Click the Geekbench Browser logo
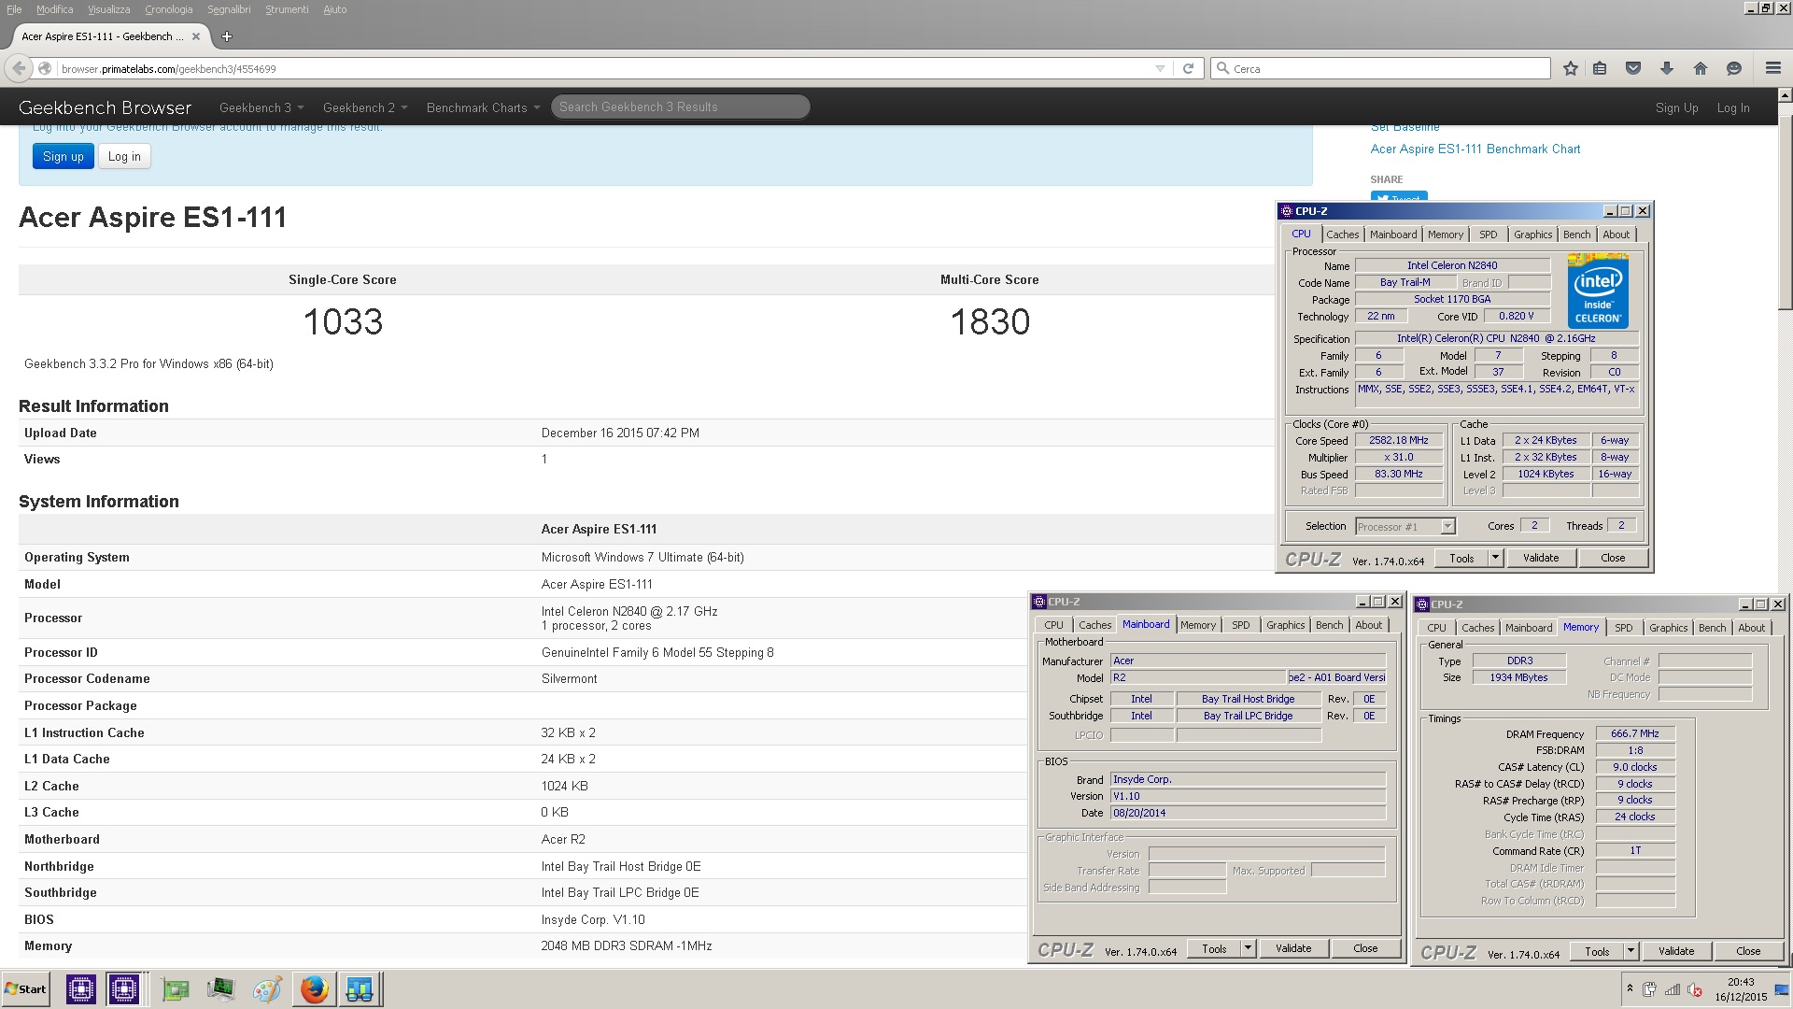Screen dimensions: 1793x1009 [105, 107]
